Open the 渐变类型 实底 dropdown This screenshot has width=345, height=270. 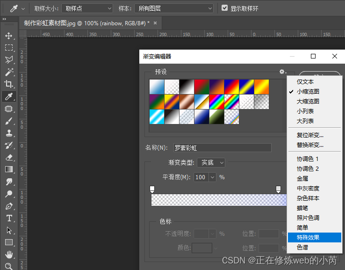(x=211, y=163)
